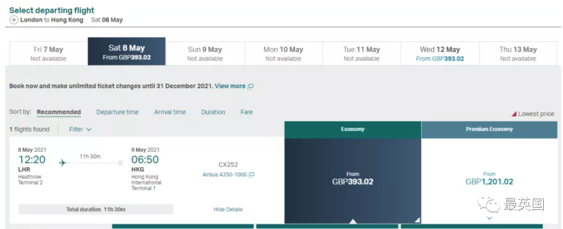
Task: Choose Economy fare GBP393.02
Action: point(352,181)
